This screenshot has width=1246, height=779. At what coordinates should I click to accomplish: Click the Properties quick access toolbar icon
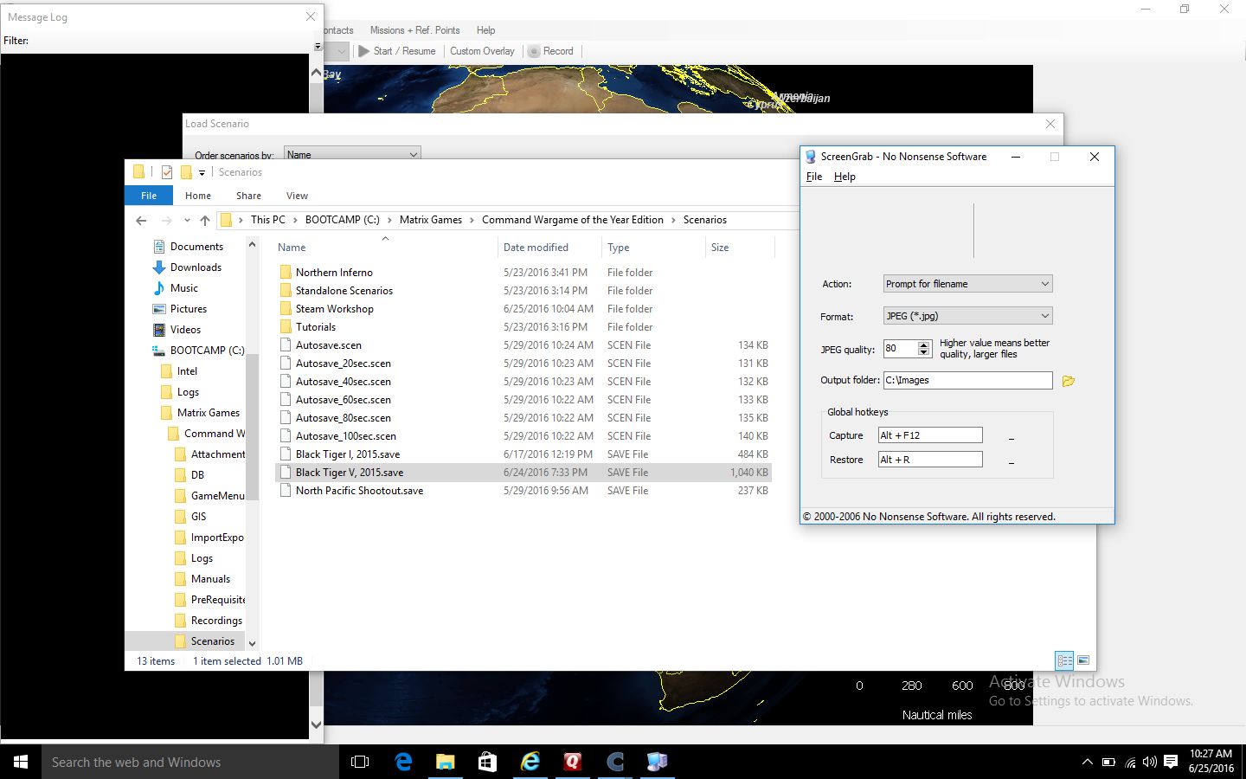click(x=166, y=172)
